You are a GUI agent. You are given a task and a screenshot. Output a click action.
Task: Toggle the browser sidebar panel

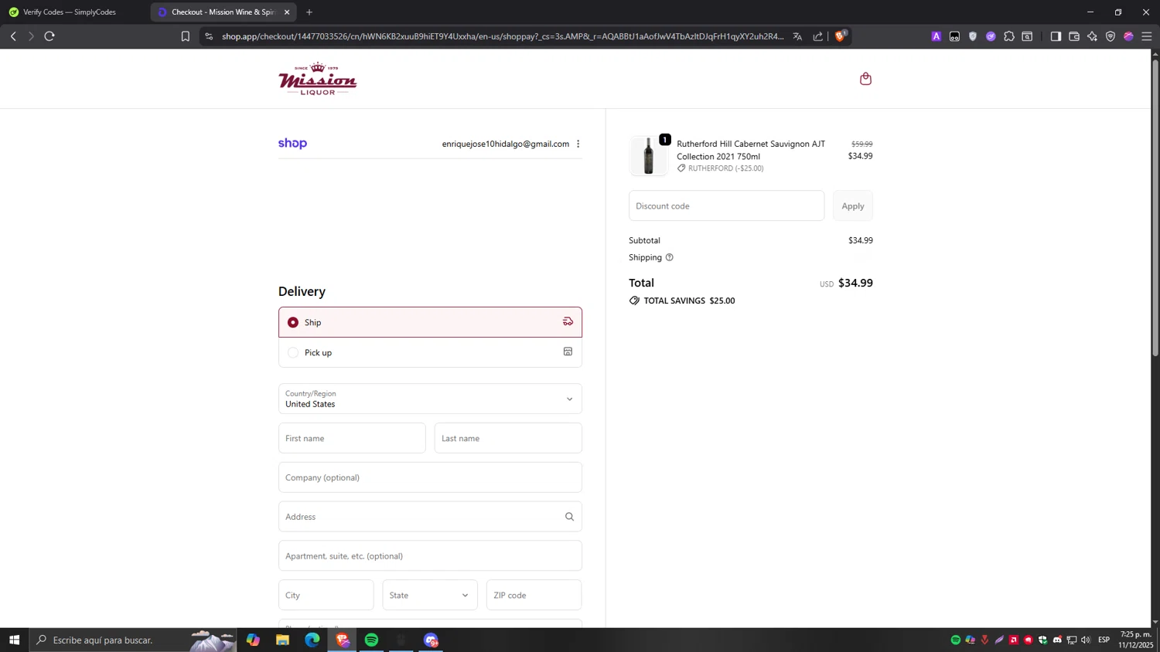(x=1056, y=36)
